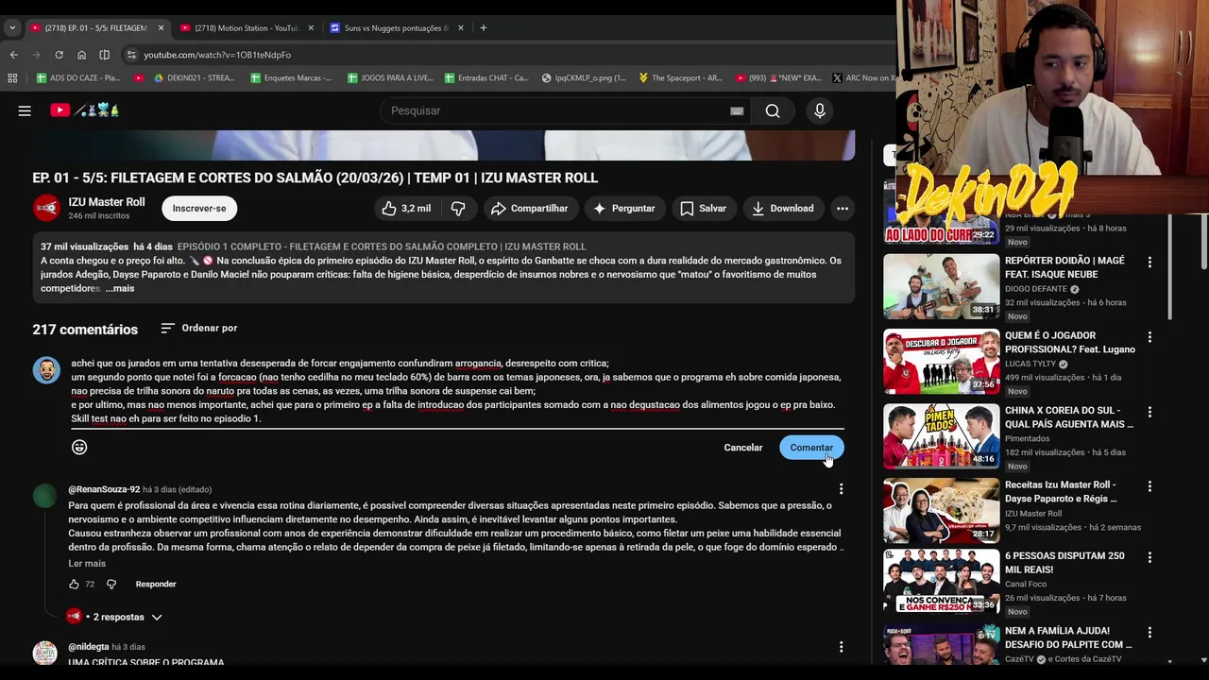
Task: Expand description with ...mais
Action: click(x=120, y=288)
